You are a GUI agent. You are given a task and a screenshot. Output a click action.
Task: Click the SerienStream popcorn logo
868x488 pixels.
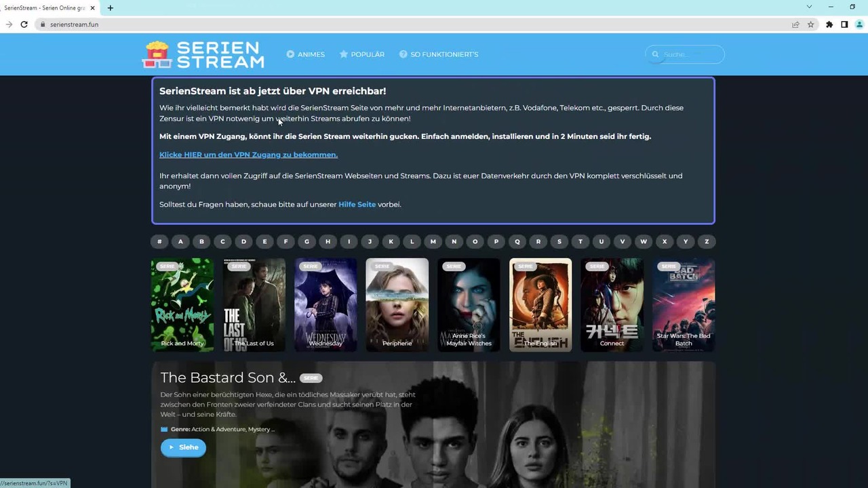203,54
